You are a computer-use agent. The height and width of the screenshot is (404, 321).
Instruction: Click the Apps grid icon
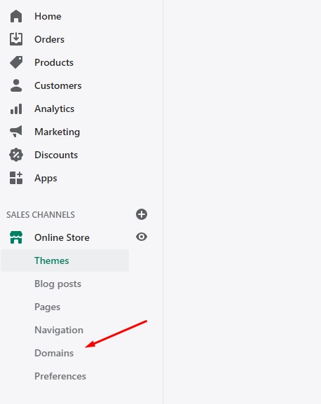pyautogui.click(x=16, y=178)
